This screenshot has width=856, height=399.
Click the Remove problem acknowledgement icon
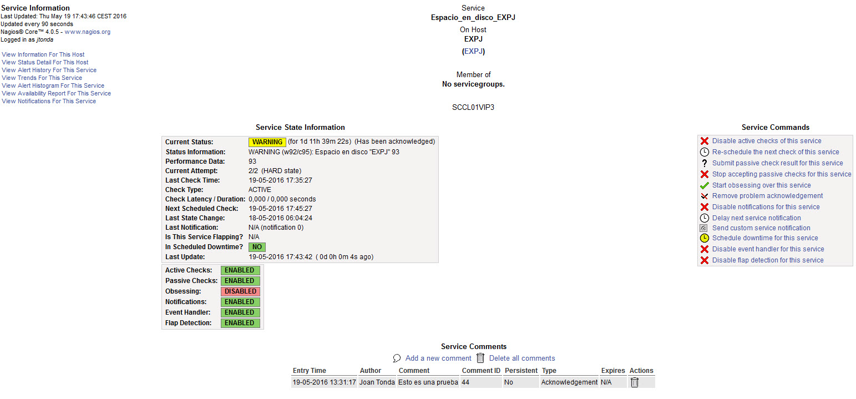pos(704,196)
